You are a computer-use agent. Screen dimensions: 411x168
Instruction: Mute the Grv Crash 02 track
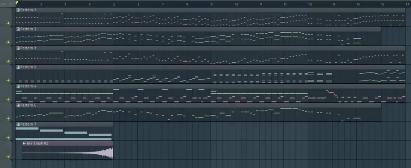click(8, 157)
